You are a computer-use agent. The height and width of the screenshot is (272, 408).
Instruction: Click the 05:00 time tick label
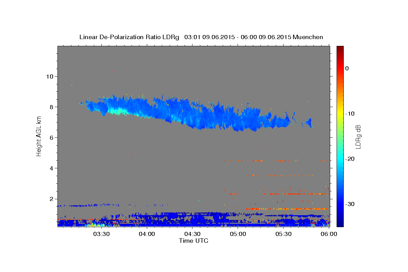click(238, 234)
